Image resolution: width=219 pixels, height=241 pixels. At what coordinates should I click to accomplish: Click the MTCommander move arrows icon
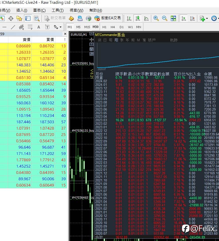pyautogui.click(x=92, y=40)
